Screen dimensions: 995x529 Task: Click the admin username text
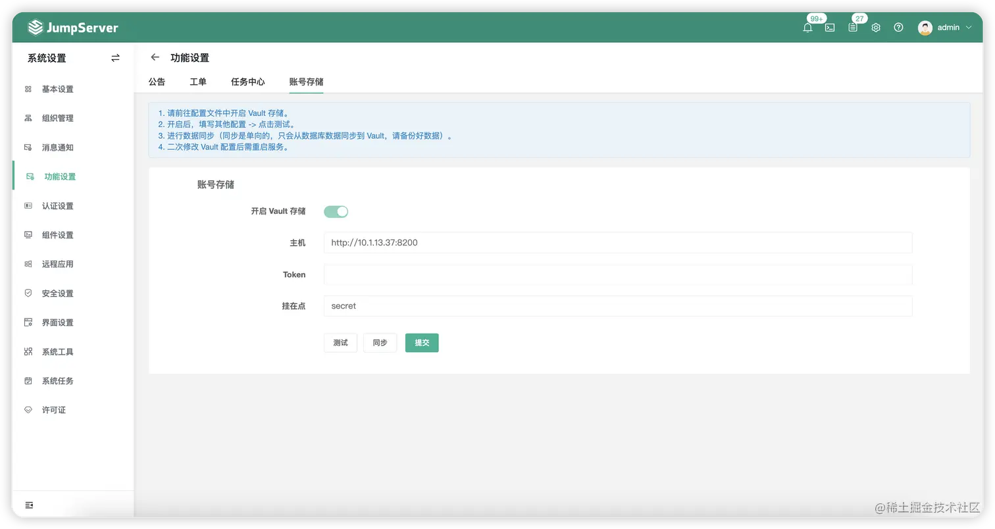point(948,28)
